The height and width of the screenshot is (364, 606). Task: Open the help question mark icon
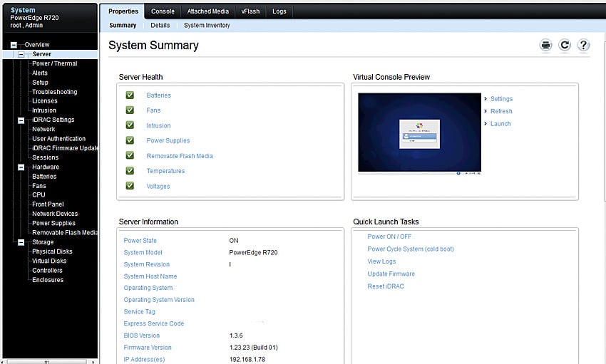(x=583, y=45)
